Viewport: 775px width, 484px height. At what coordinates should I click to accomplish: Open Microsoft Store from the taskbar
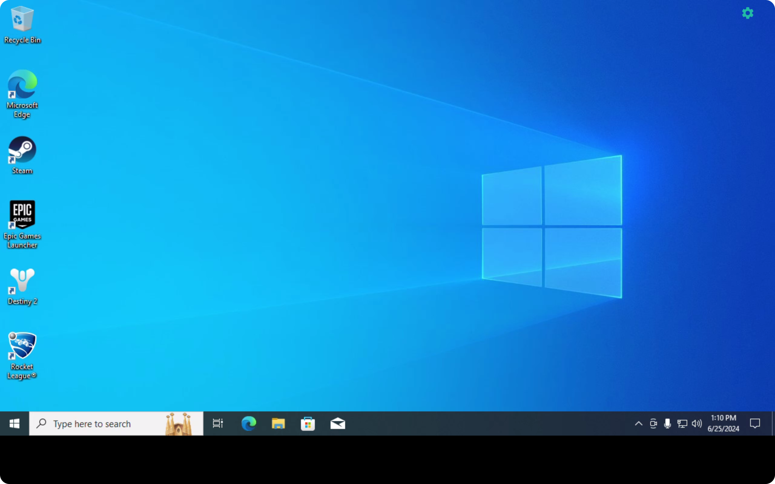tap(308, 423)
